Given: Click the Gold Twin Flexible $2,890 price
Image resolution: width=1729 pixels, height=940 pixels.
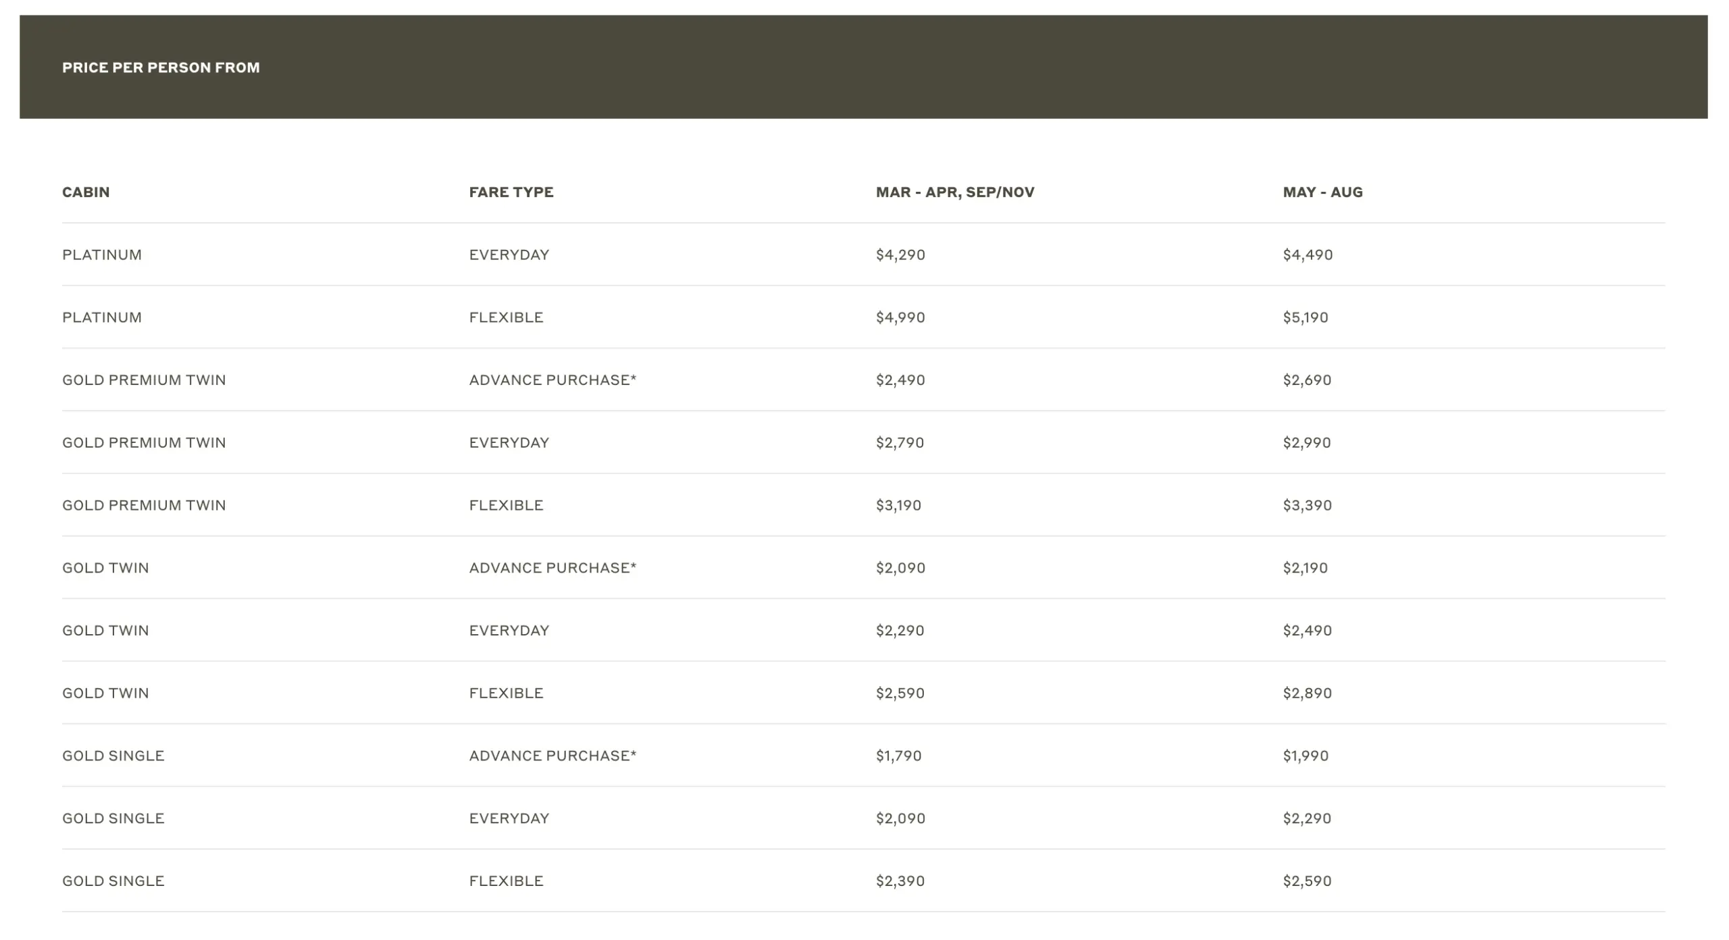Looking at the screenshot, I should [1307, 693].
